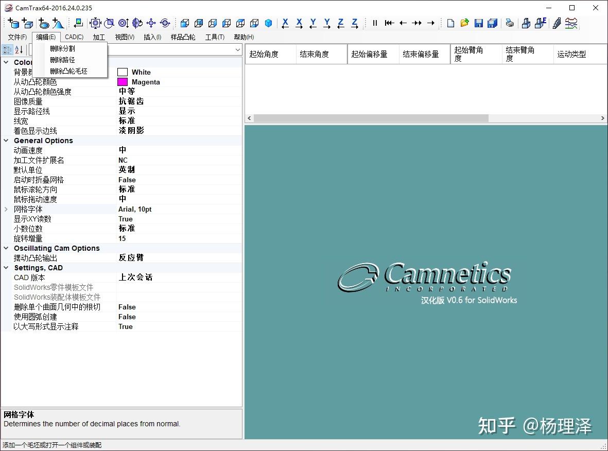Create a new file with blank page icon
Viewport: 608px width, 451px height.
pyautogui.click(x=450, y=23)
